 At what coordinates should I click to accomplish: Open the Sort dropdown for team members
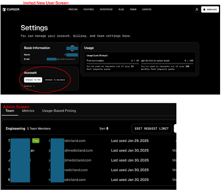[104, 128]
